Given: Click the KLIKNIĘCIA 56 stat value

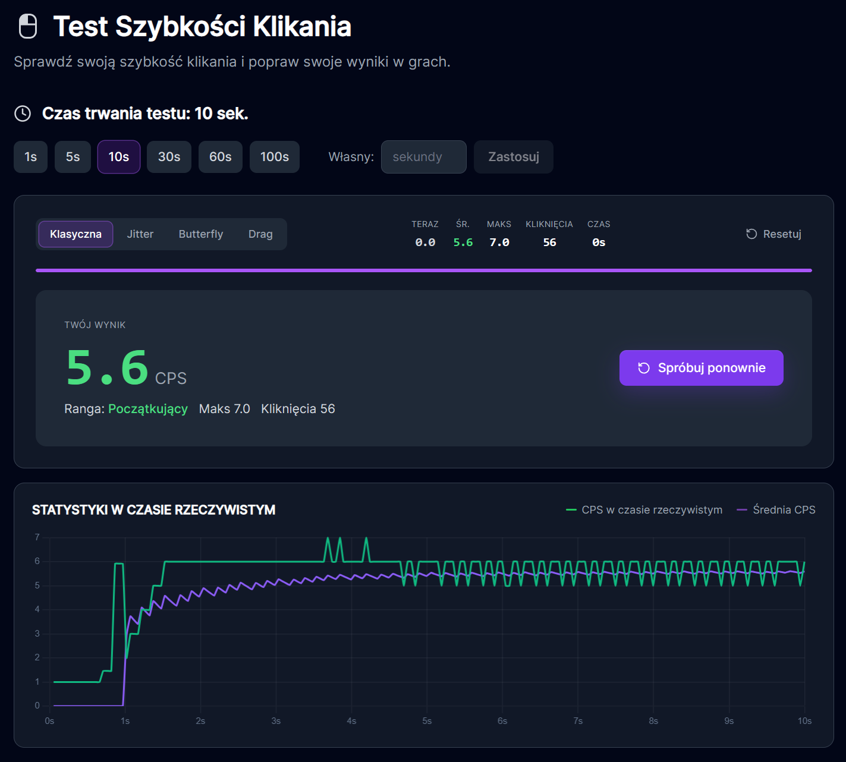Looking at the screenshot, I should click(x=550, y=243).
